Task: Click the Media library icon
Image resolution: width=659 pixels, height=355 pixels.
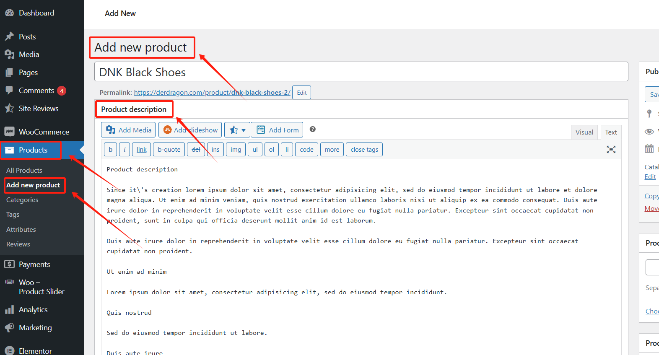Action: click(9, 54)
